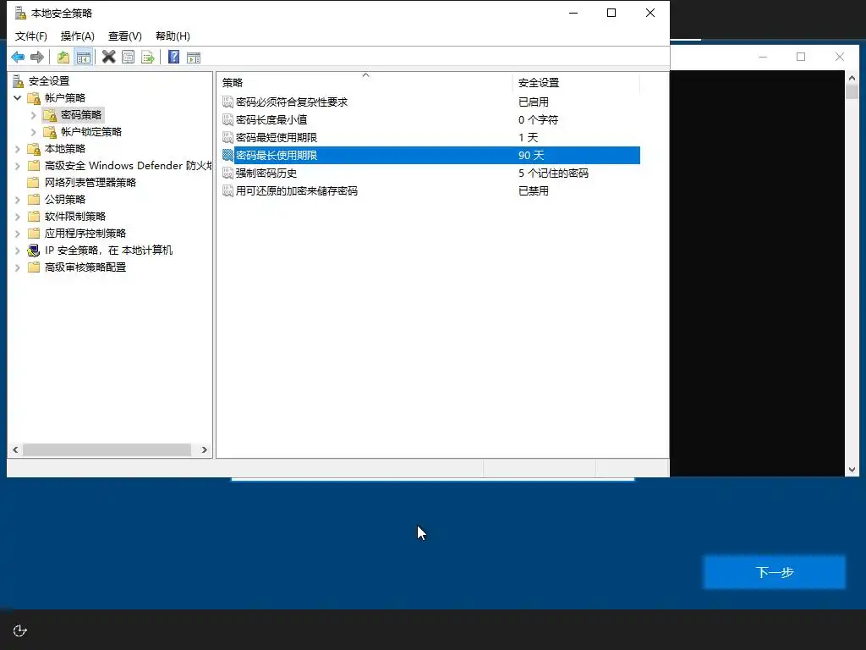
Task: Click the up one level folder icon
Action: click(63, 57)
